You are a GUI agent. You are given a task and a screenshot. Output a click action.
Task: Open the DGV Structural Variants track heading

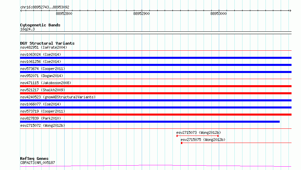coord(47,43)
